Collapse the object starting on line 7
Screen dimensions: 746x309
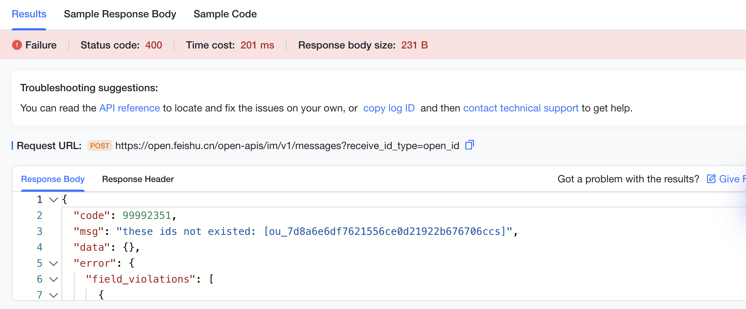(54, 295)
